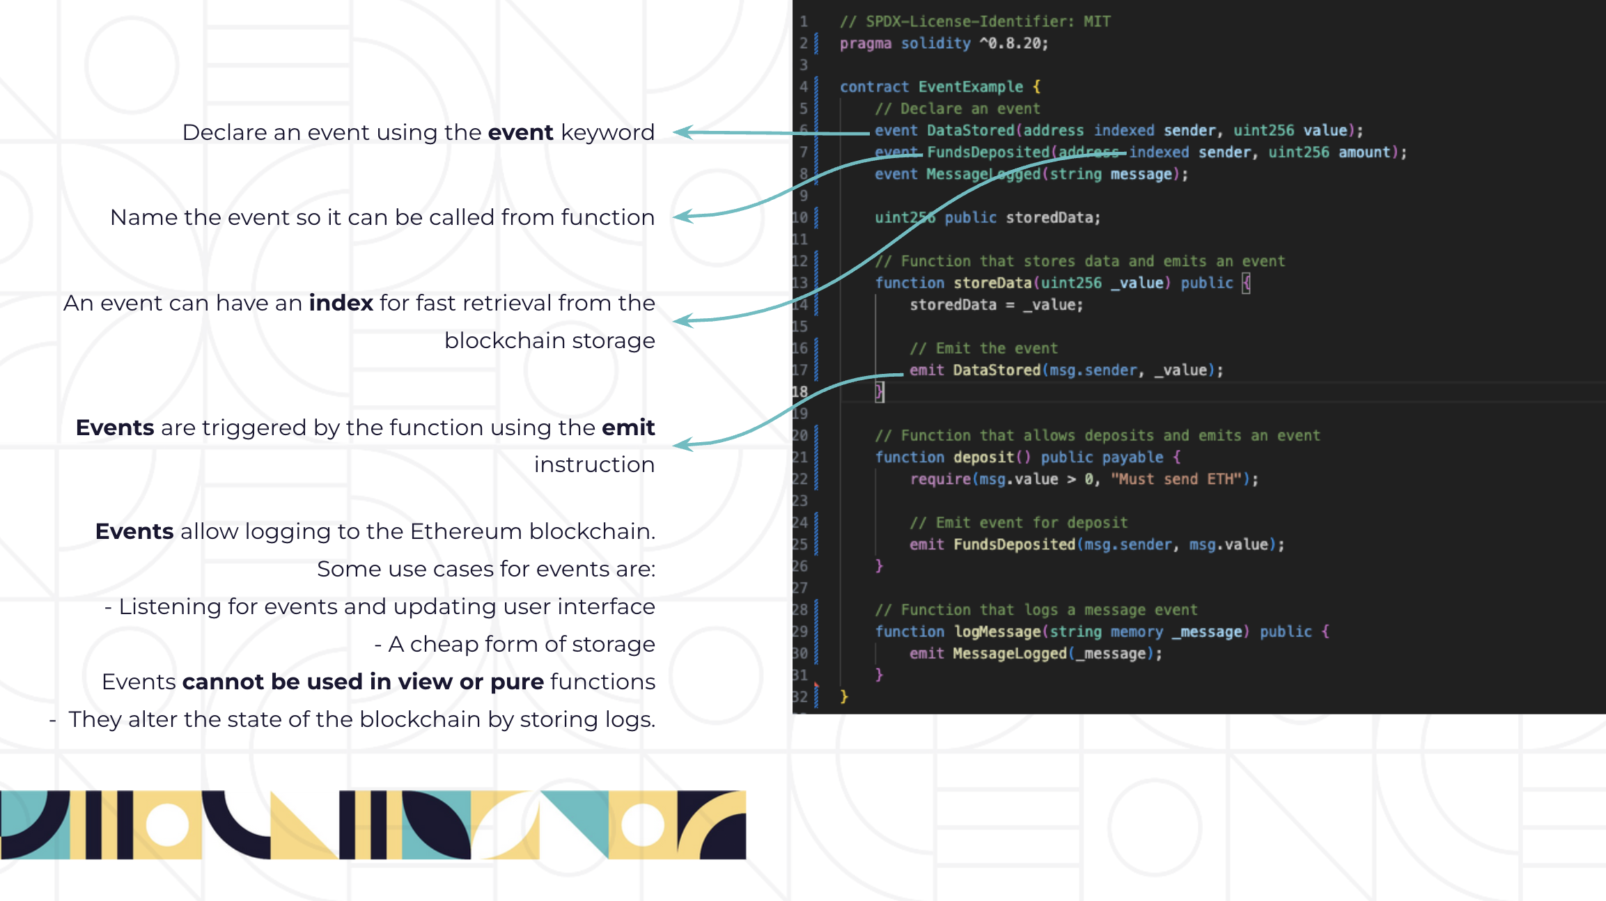Click the 'storedData = _value;' statement
The width and height of the screenshot is (1606, 901).
(x=997, y=305)
